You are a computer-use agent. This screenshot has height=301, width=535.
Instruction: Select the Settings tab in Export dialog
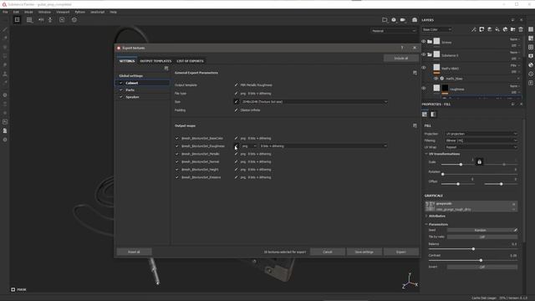[127, 61]
